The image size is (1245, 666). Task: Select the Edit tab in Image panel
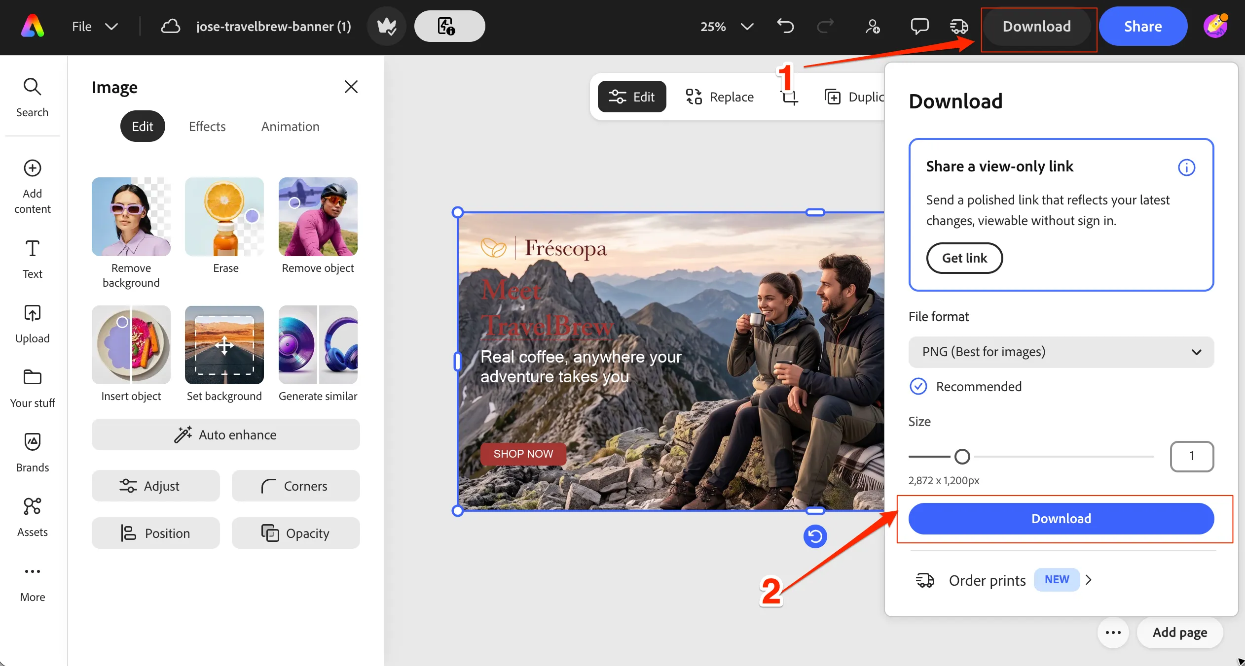(143, 126)
